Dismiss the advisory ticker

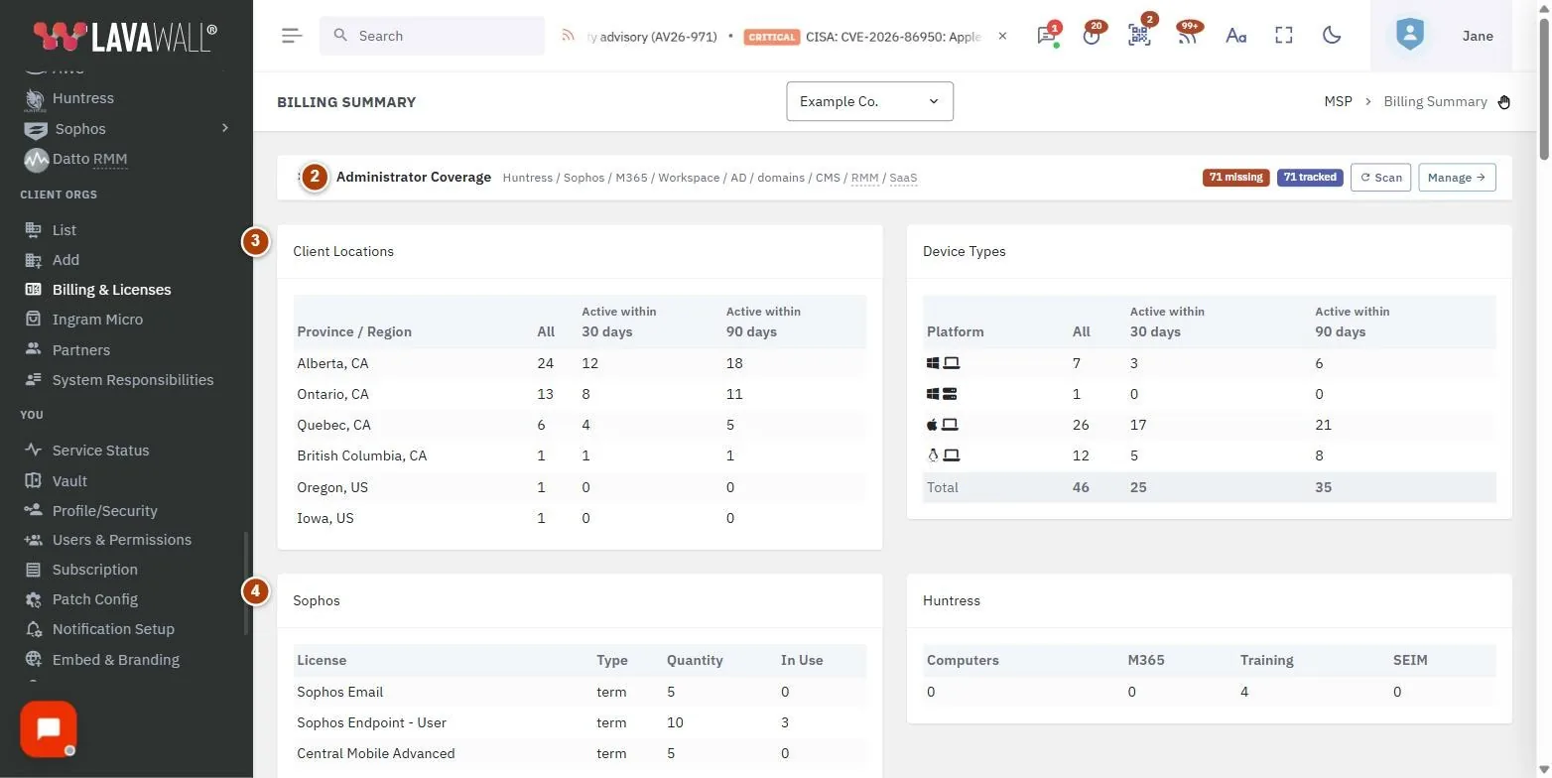1002,36
